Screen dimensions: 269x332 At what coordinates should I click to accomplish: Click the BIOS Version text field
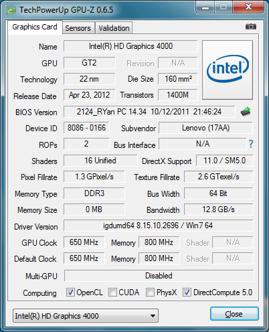pyautogui.click(x=149, y=112)
